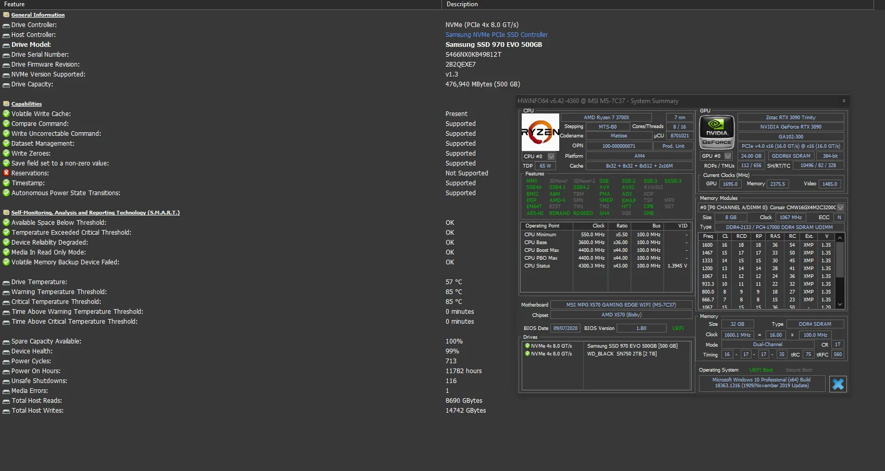Click the BIOS Date 09/07/2020 field

[x=565, y=328]
